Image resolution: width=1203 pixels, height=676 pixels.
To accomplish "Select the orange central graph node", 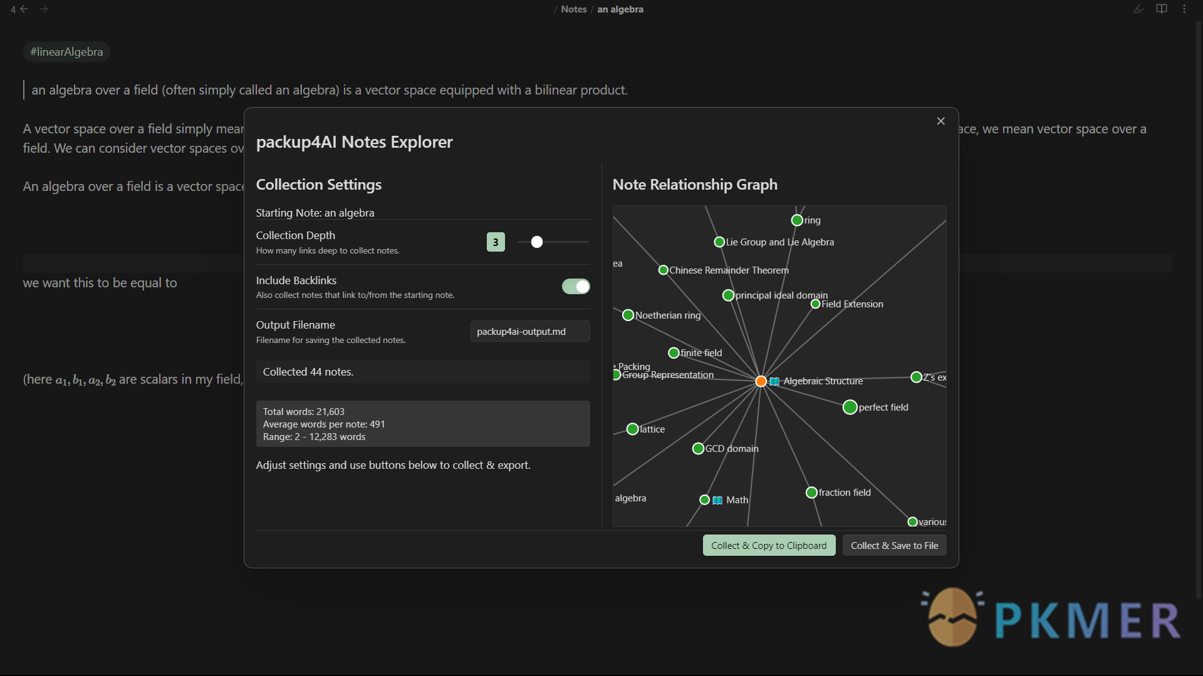I will pos(761,381).
